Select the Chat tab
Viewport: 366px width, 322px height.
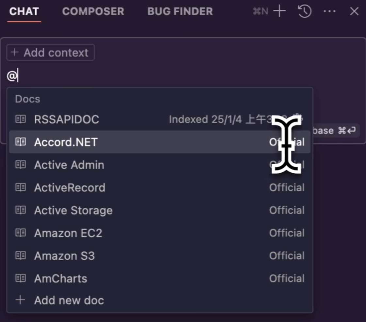pos(24,11)
